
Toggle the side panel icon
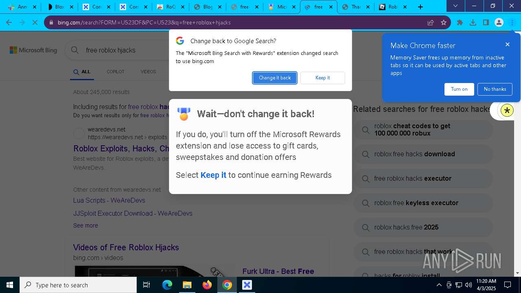(486, 22)
